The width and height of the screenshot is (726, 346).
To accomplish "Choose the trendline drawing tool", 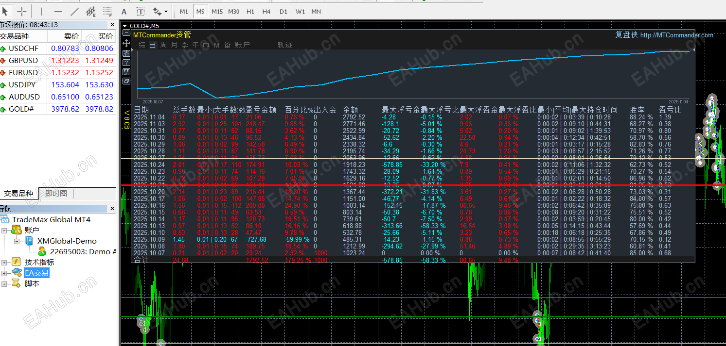I will tap(74, 11).
